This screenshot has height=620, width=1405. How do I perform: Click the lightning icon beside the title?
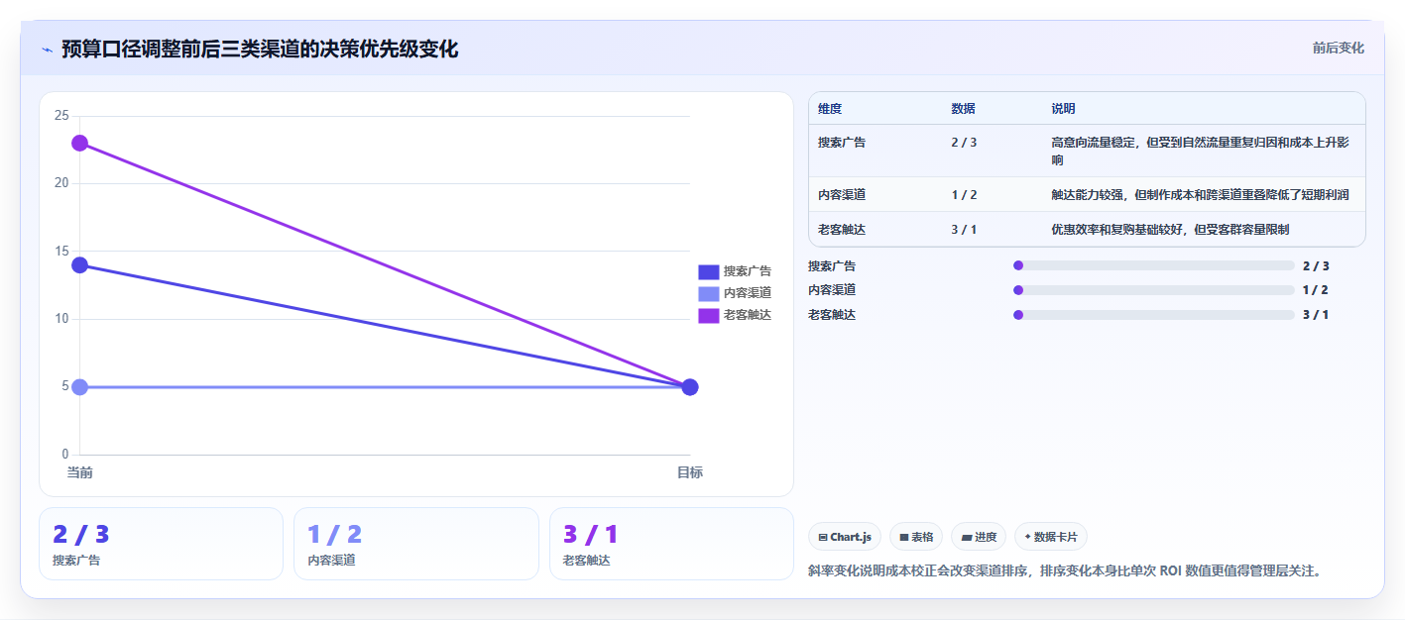click(x=47, y=50)
